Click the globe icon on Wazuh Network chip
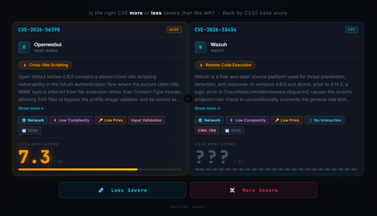The image size is (377, 216). (200, 120)
